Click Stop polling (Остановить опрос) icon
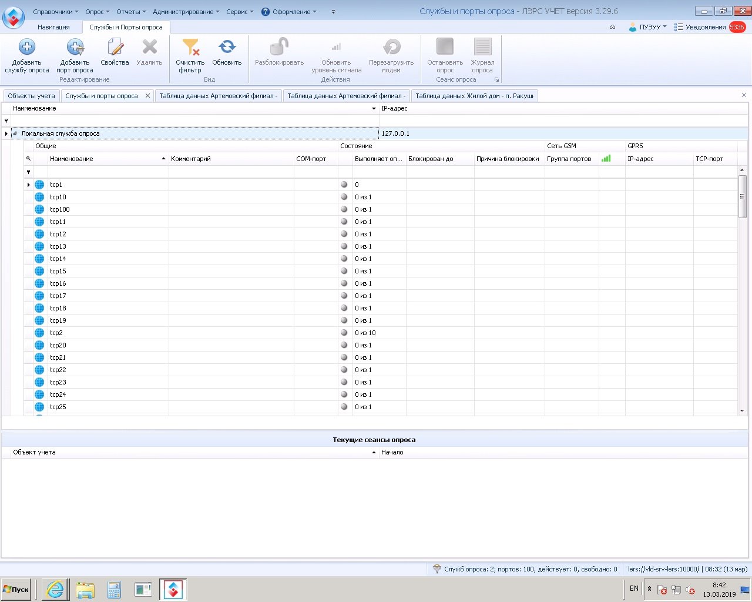 click(x=445, y=47)
